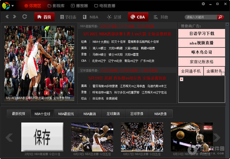
Task: Open the 足球 football section
Action: tap(114, 17)
